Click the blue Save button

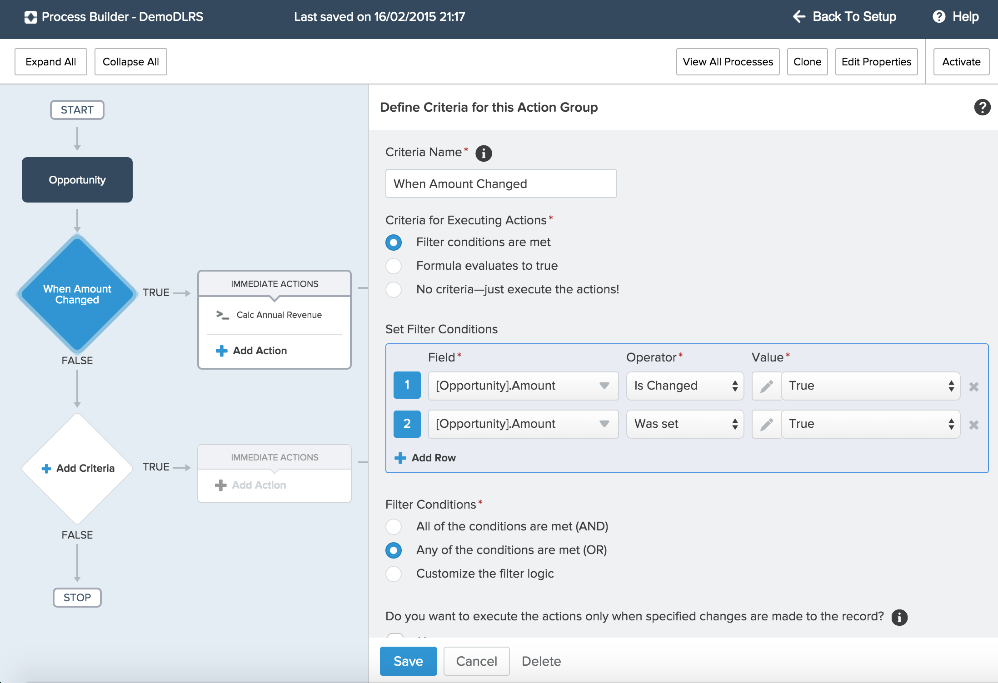tap(408, 661)
